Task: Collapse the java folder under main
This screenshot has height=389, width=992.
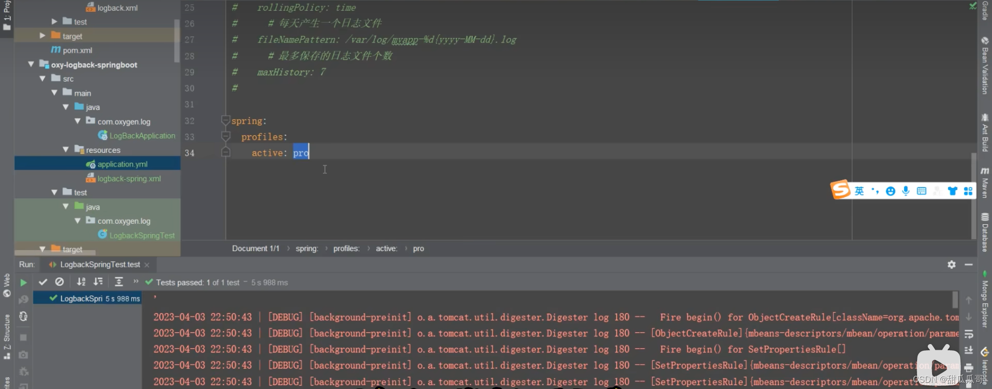Action: [66, 107]
